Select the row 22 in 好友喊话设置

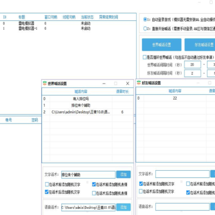[176, 98]
